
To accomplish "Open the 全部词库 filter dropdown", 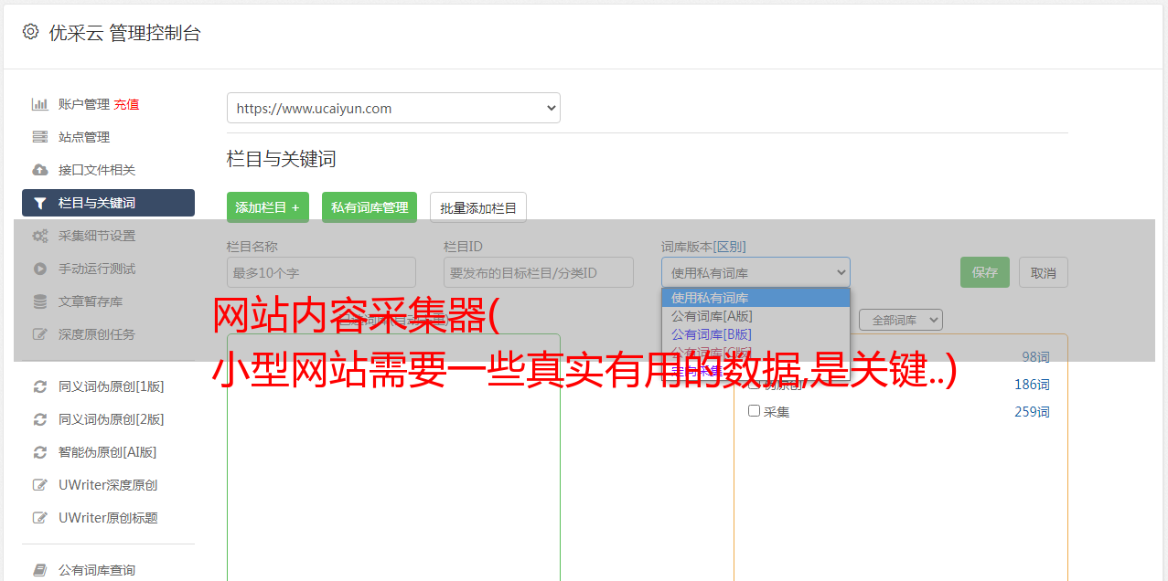I will point(900,320).
